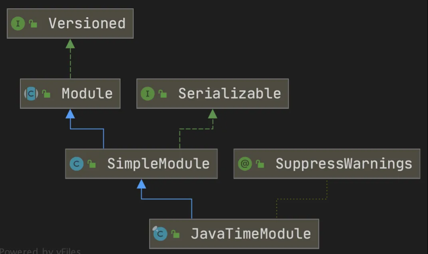Select the Serializable node label
The image size is (428, 254).
coord(230,94)
